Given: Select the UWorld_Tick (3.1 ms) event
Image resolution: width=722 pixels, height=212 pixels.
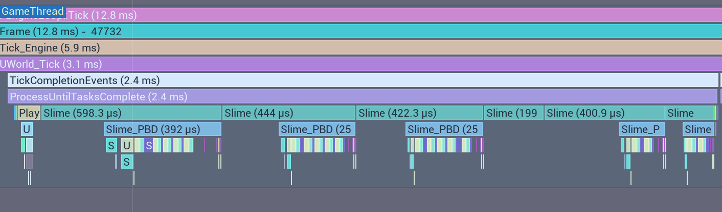Looking at the screenshot, I should 361,64.
